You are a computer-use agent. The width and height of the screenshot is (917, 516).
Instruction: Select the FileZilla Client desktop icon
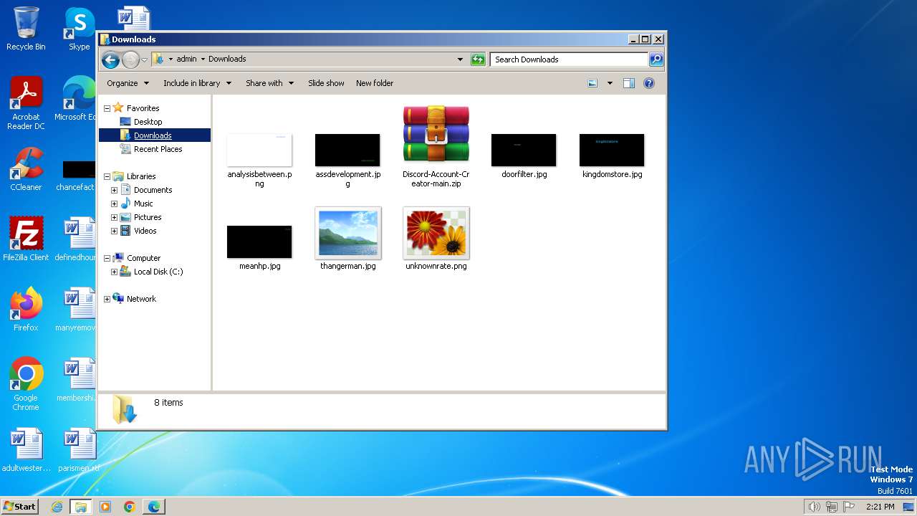26,239
